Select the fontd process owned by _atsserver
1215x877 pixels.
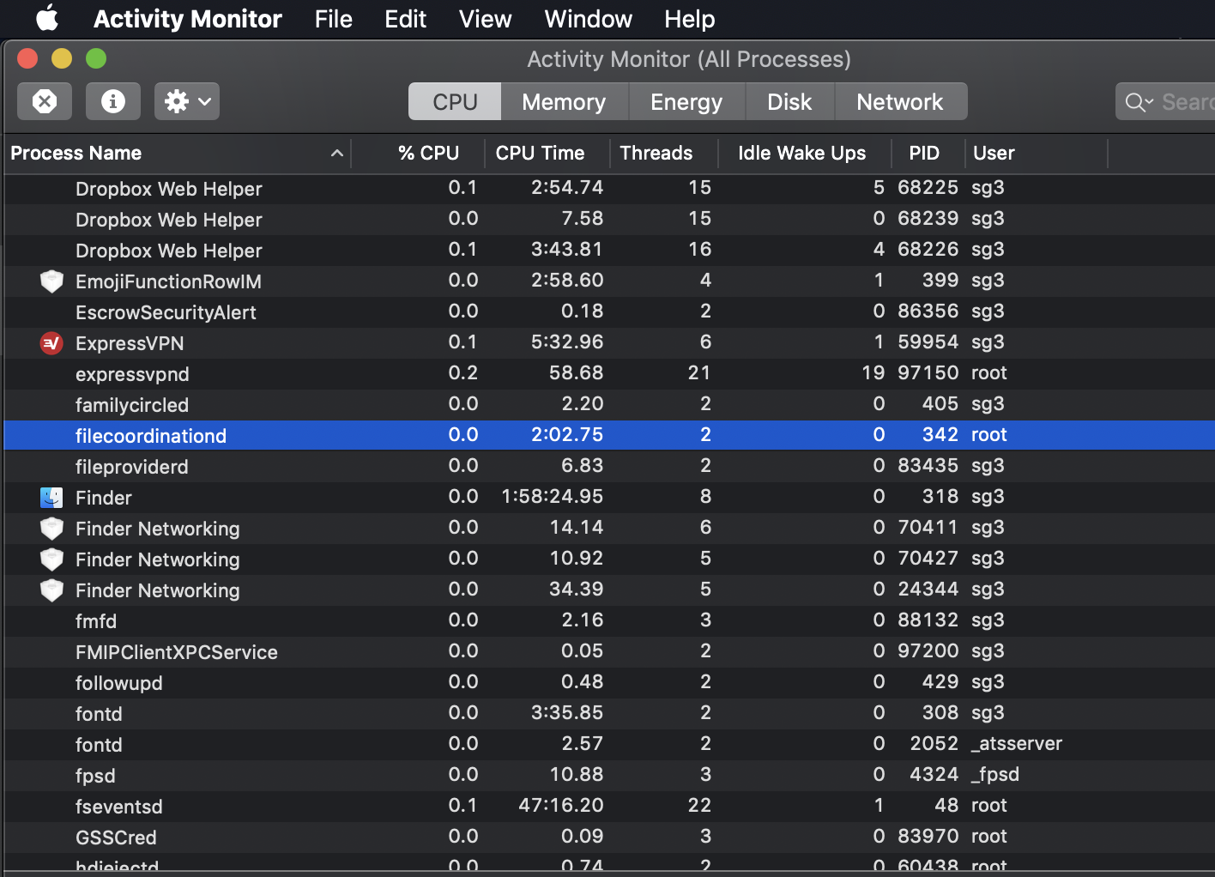coord(609,745)
